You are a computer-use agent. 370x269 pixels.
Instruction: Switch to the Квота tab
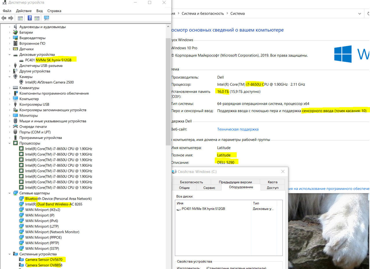point(272,182)
